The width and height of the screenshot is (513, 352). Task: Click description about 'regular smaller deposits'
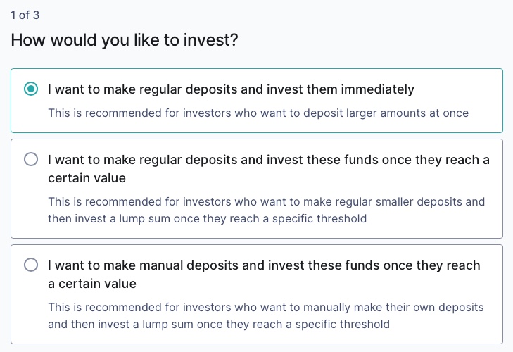click(266, 201)
